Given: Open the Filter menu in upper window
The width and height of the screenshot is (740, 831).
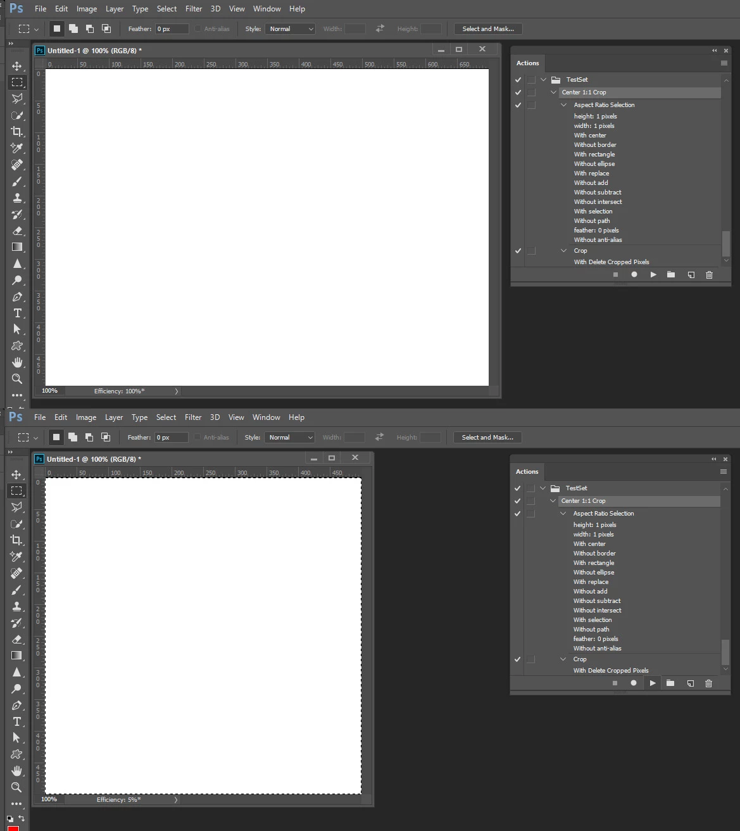Looking at the screenshot, I should (194, 9).
